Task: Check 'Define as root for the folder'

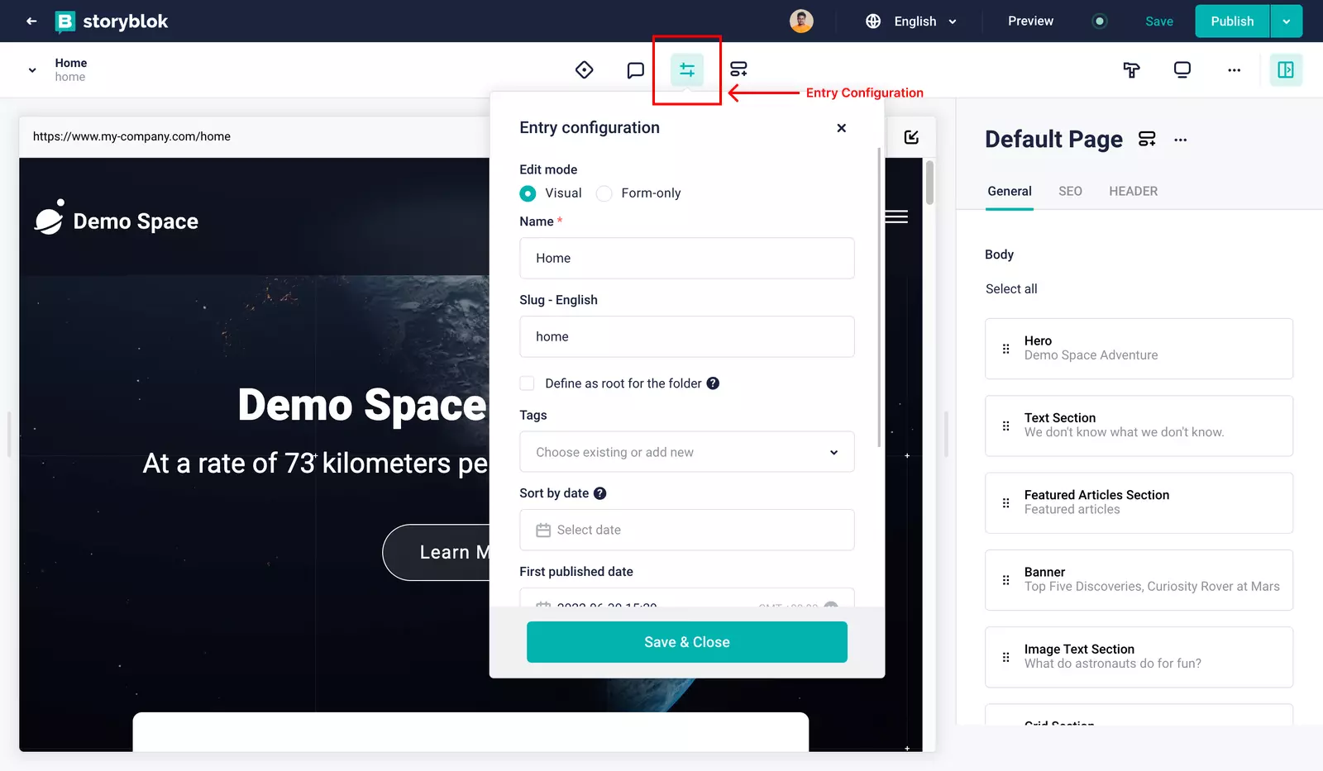Action: (x=527, y=383)
